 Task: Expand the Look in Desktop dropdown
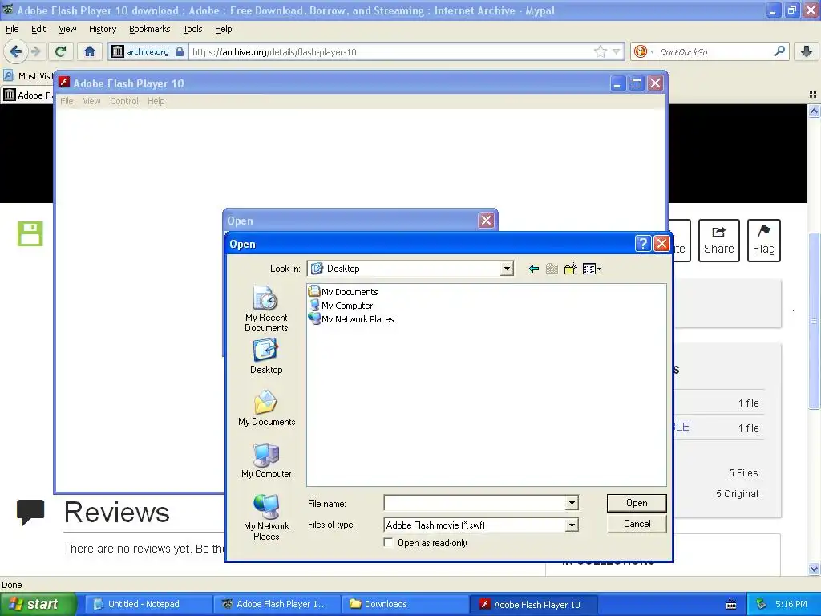click(507, 269)
